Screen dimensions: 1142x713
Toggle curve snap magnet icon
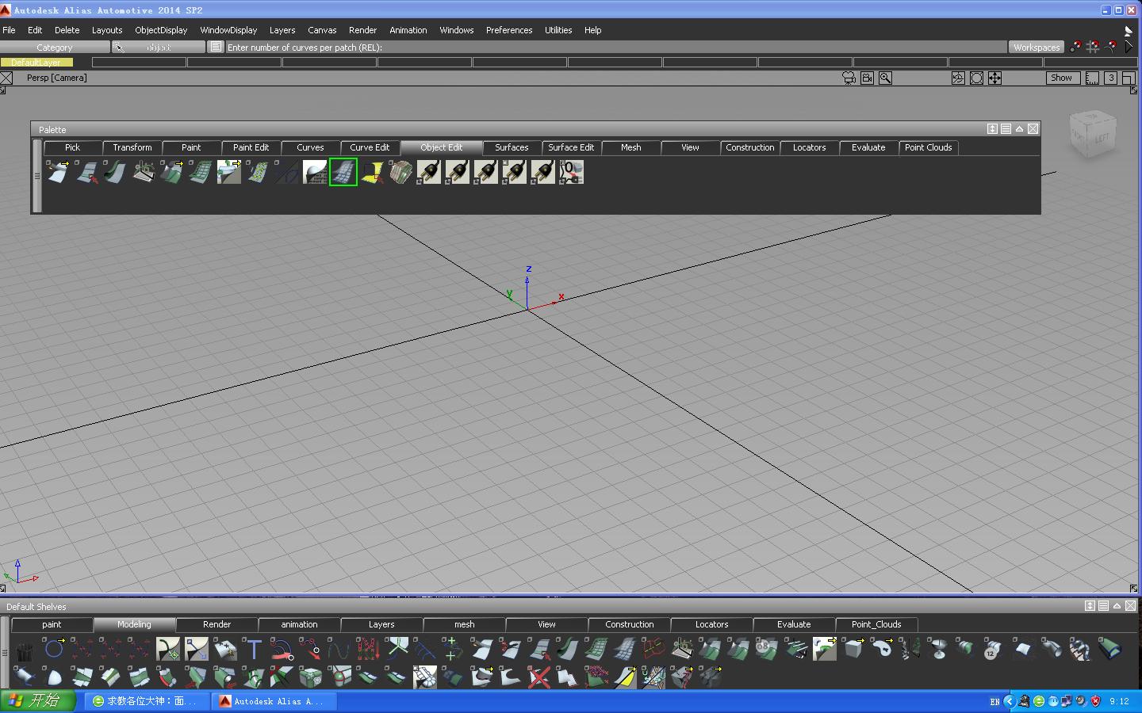[1110, 48]
